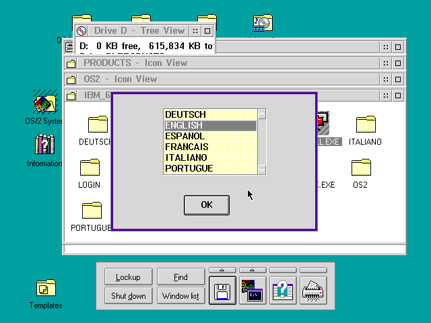Hide the Drive D Tree View window

(x=195, y=31)
